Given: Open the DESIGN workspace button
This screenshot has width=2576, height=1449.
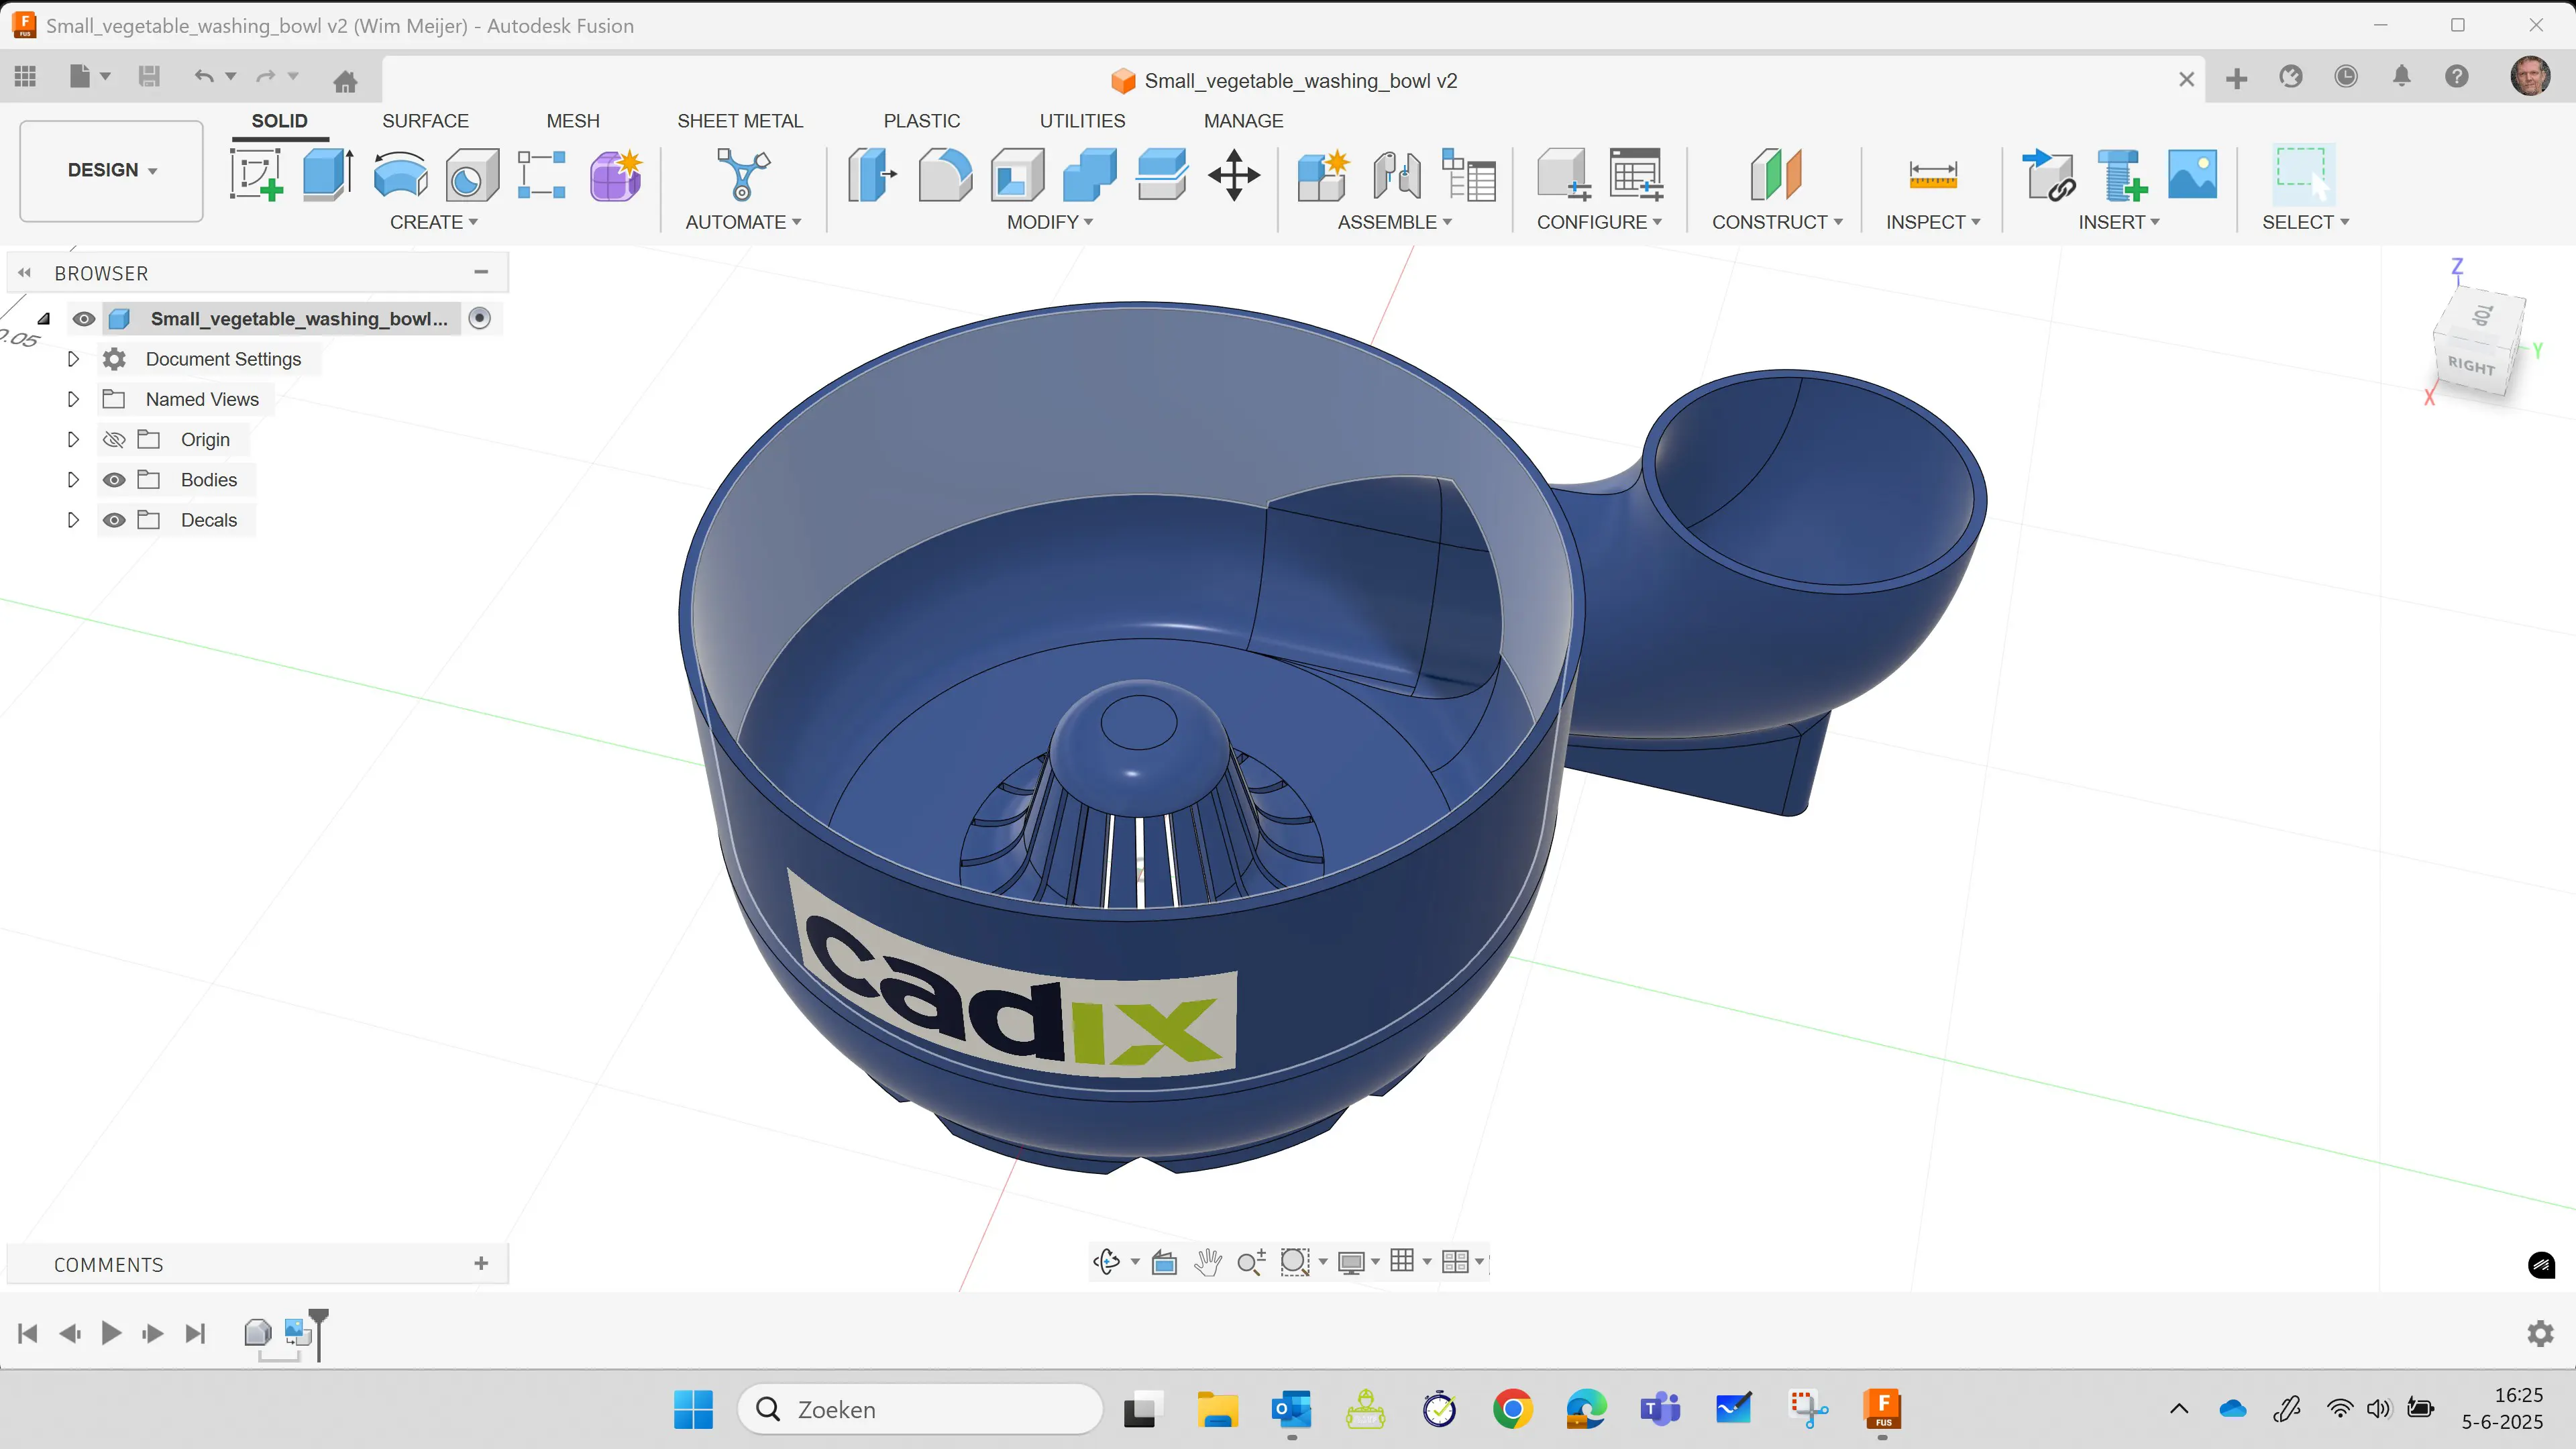Looking at the screenshot, I should point(111,170).
